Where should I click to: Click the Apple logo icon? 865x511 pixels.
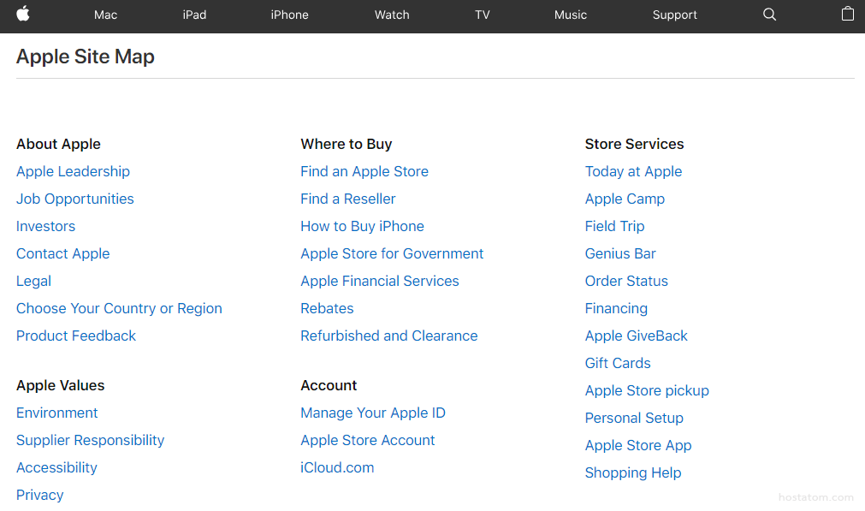coord(23,14)
